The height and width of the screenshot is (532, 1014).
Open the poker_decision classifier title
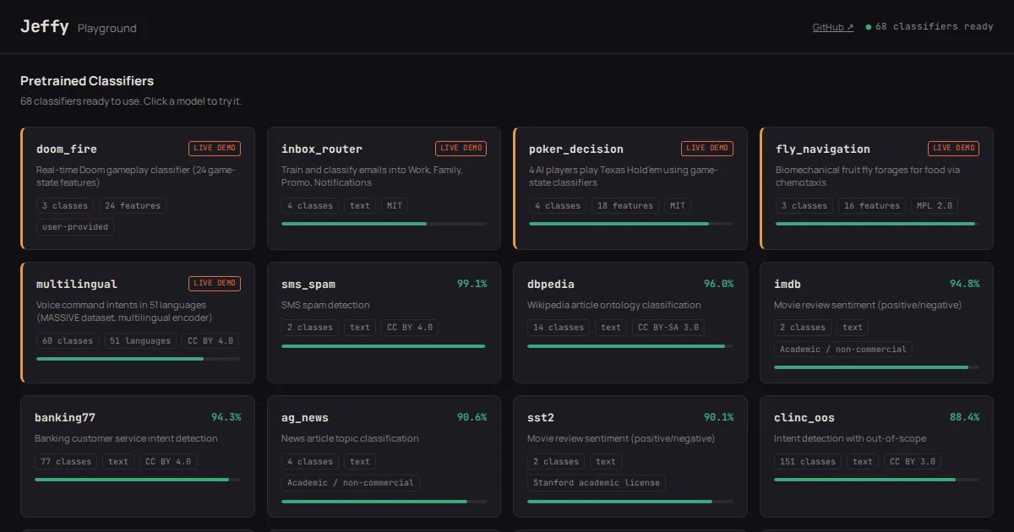(576, 149)
